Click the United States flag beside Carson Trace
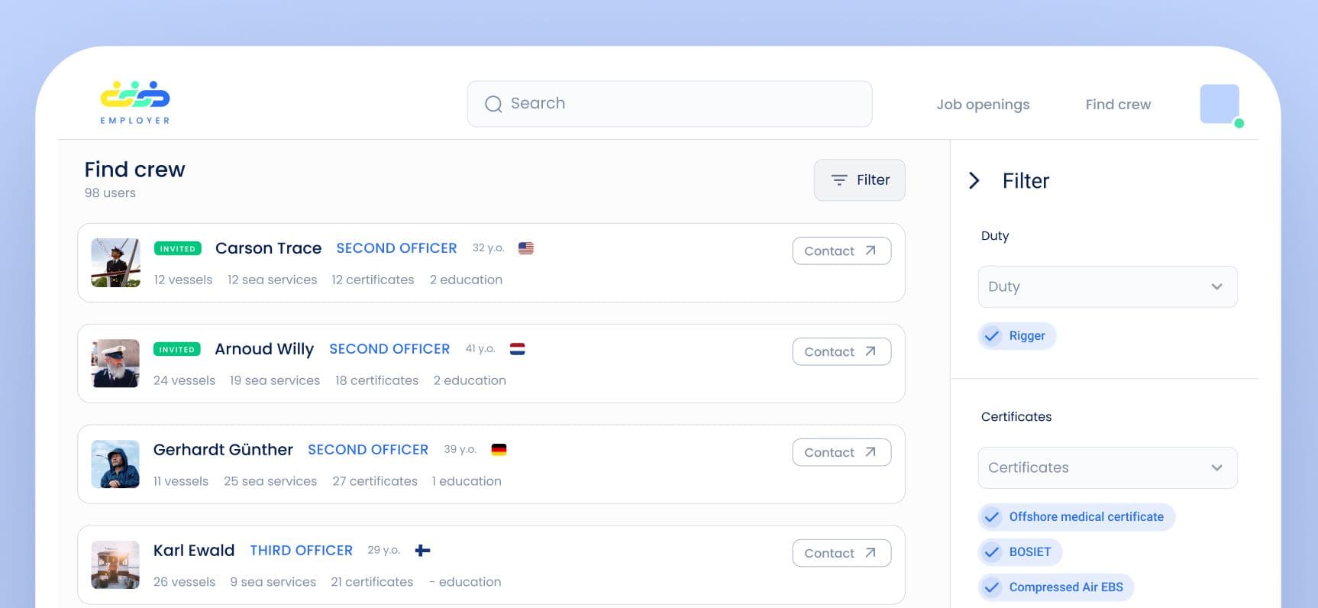Viewport: 1318px width, 608px height. 525,248
